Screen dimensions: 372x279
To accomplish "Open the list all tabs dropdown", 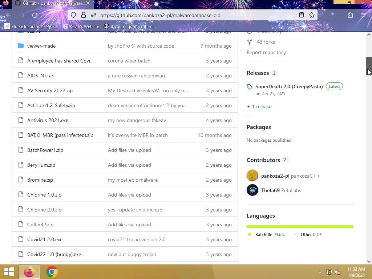I will coord(317,3).
